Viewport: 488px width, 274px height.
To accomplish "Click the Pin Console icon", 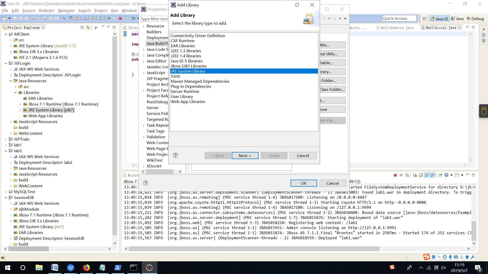I will (440, 175).
